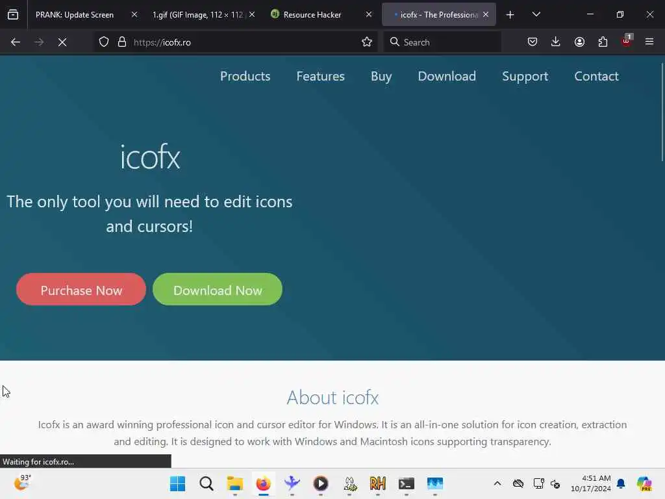The height and width of the screenshot is (499, 665).
Task: Open the Extensions puzzle icon
Action: pyautogui.click(x=603, y=42)
